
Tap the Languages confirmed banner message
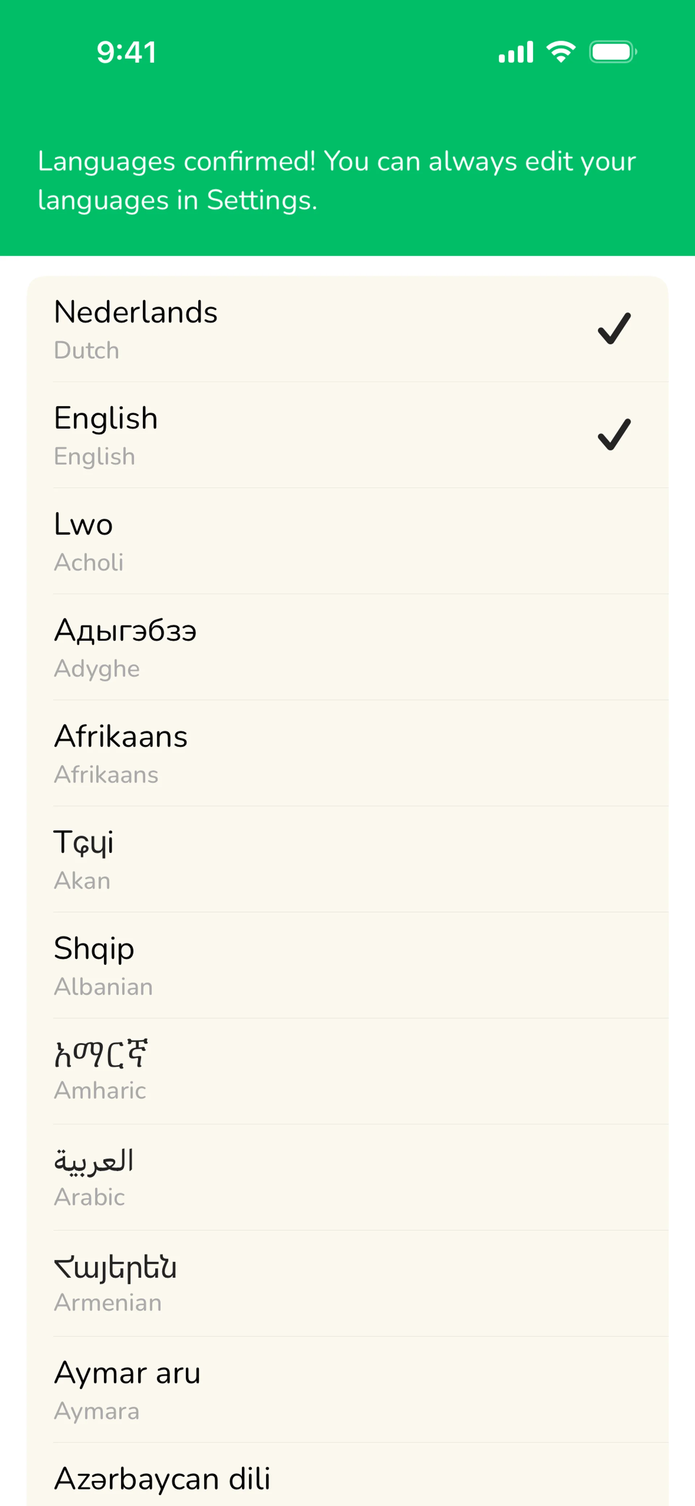pos(336,180)
